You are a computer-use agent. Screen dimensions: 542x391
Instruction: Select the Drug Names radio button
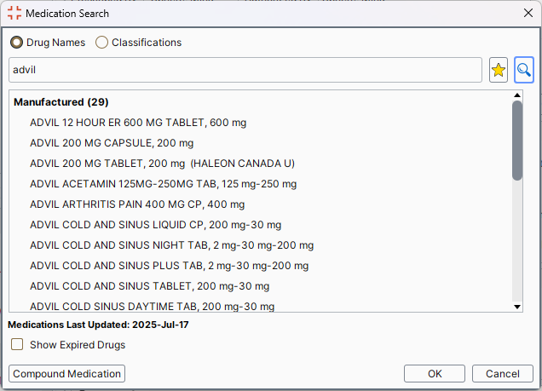click(x=16, y=43)
